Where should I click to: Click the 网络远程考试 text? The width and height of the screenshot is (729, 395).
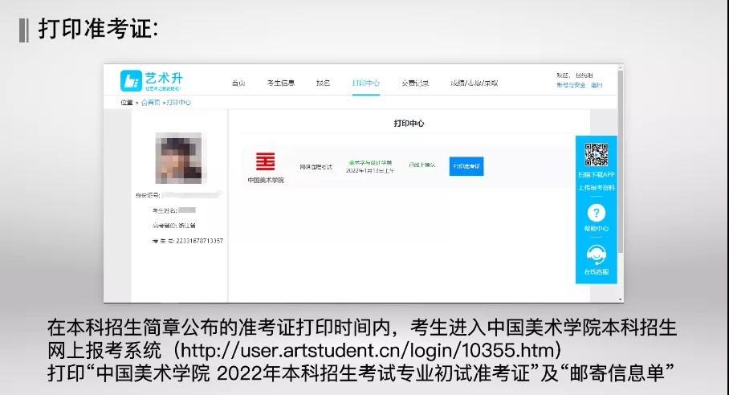(316, 167)
